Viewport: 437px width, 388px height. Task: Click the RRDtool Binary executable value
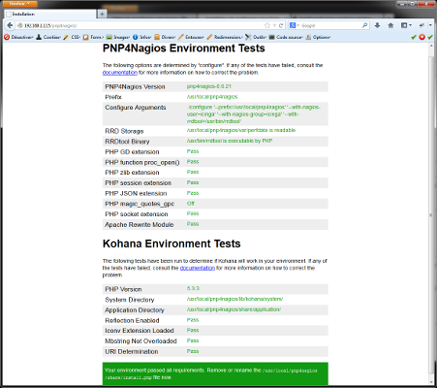click(230, 141)
